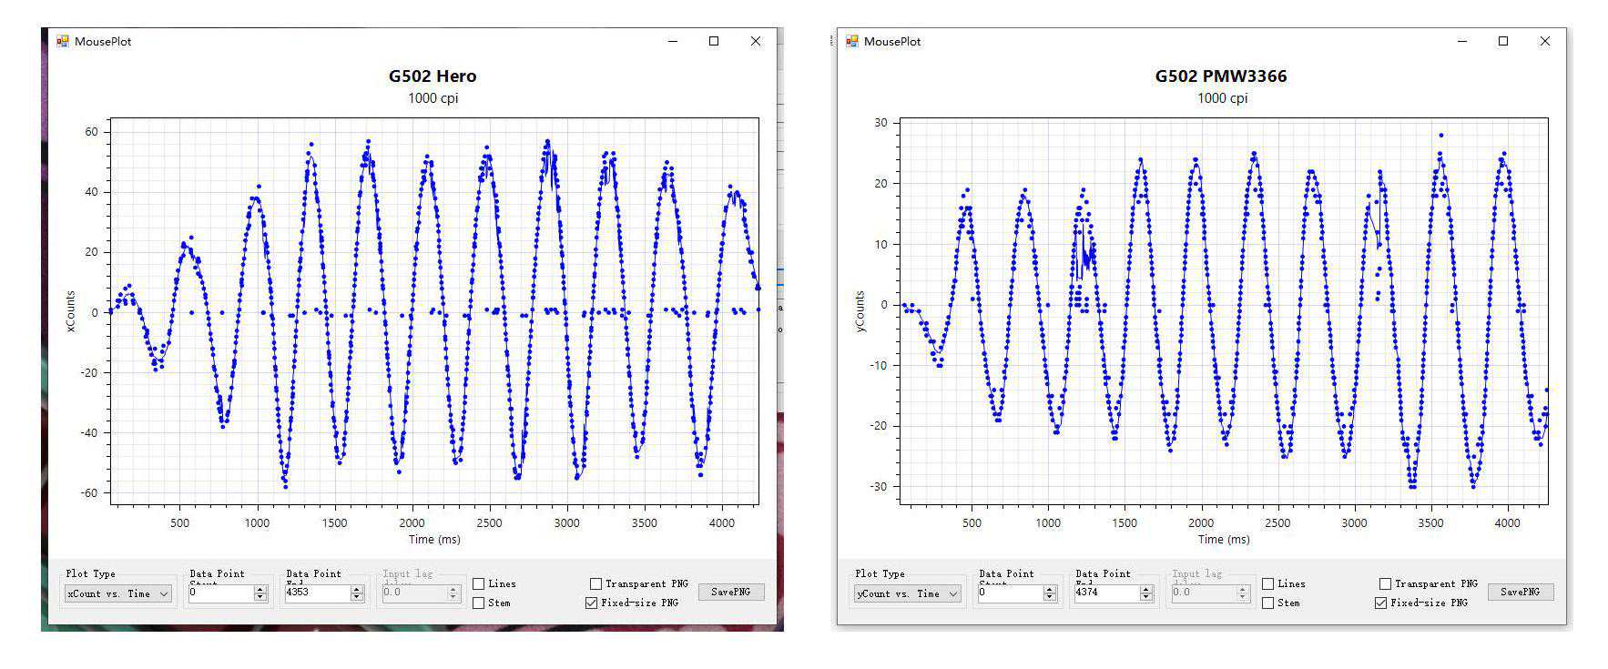The height and width of the screenshot is (669, 1608).
Task: Uncheck Fixed-size PNG in the G502 PMW3366 window
Action: [x=1381, y=603]
